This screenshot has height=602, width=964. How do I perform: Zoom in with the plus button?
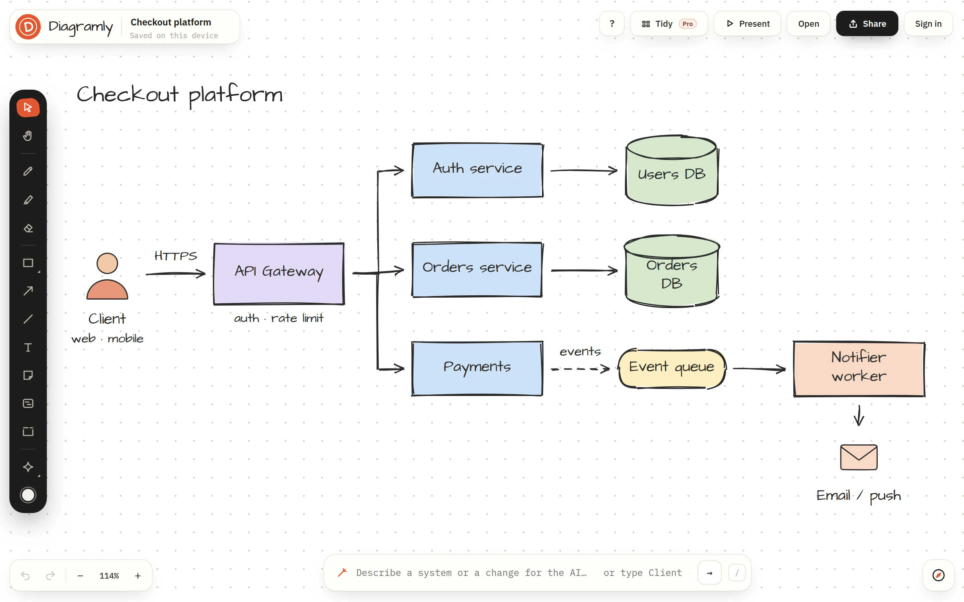(138, 576)
